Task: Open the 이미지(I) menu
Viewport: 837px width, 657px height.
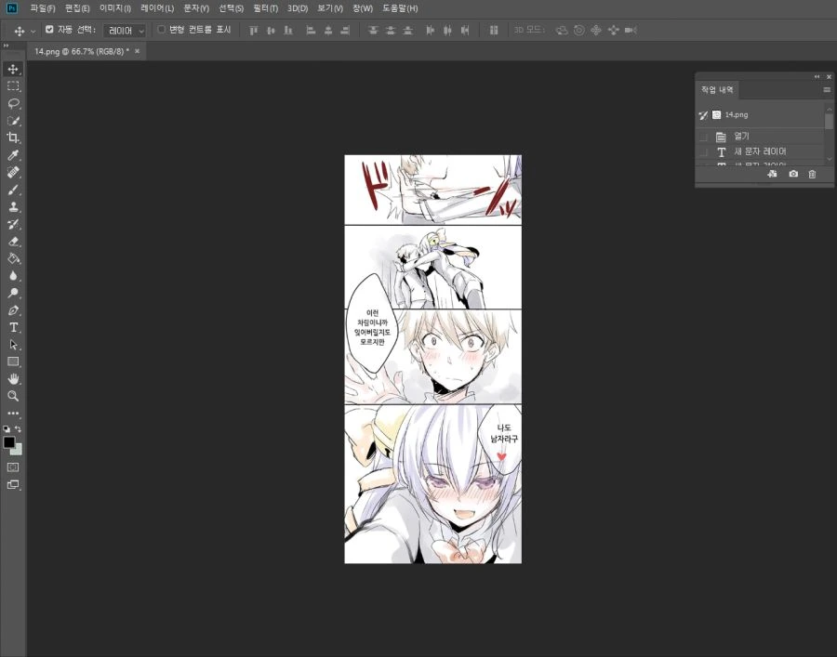Action: tap(115, 8)
